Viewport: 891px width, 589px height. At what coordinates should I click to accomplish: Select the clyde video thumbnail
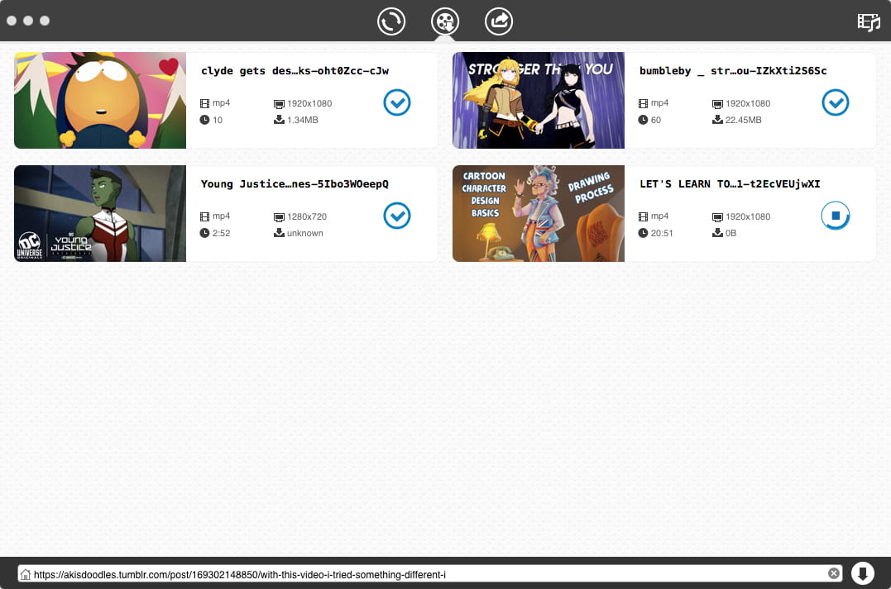(x=99, y=100)
